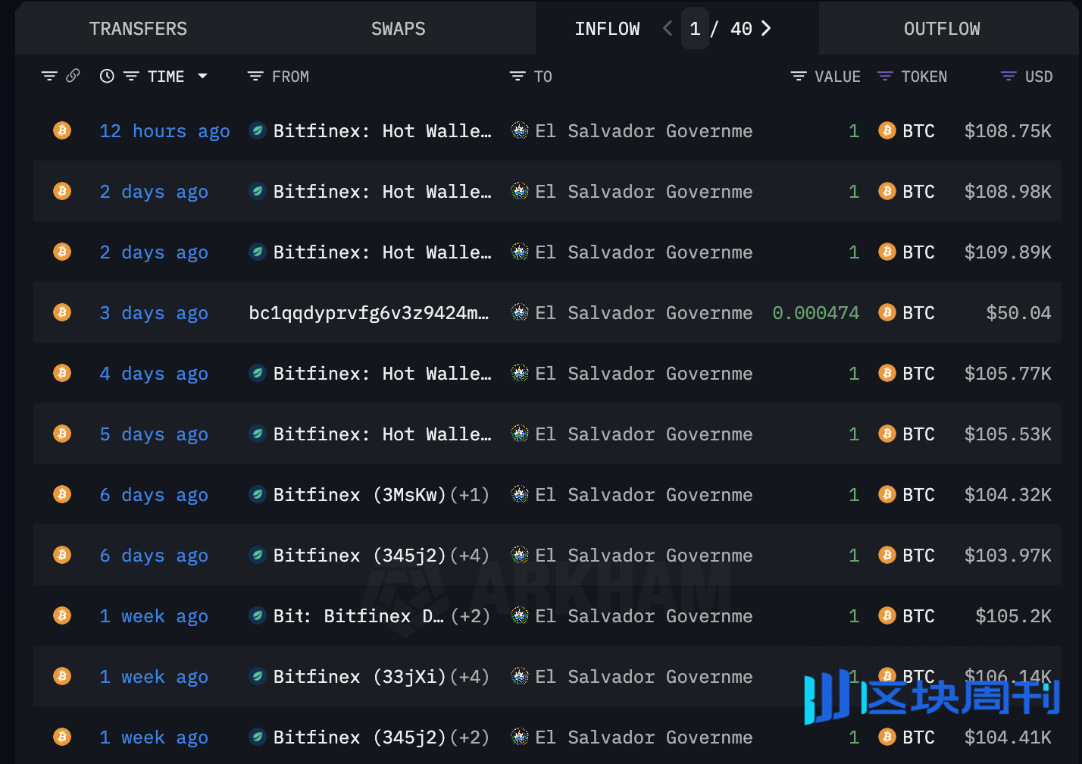The height and width of the screenshot is (764, 1082).
Task: Click Bitfinex logo in the 5 days row
Action: pyautogui.click(x=258, y=434)
